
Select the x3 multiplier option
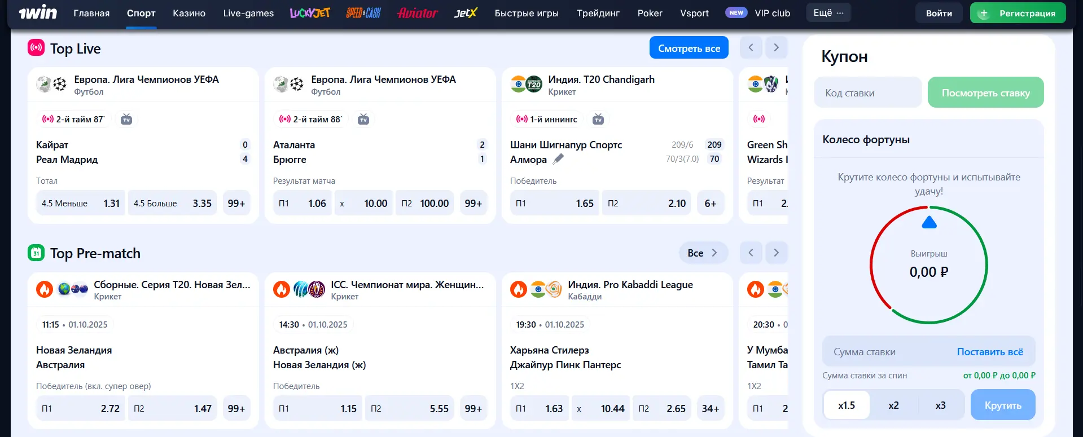(x=940, y=405)
